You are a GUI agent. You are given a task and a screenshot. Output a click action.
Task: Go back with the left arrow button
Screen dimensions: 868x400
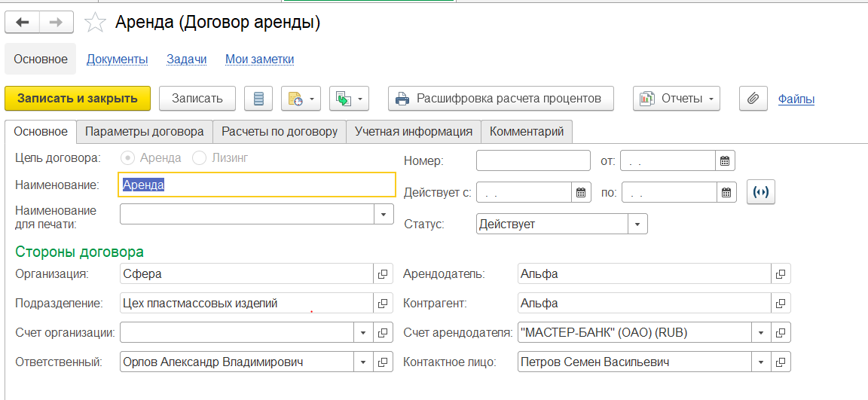point(22,22)
